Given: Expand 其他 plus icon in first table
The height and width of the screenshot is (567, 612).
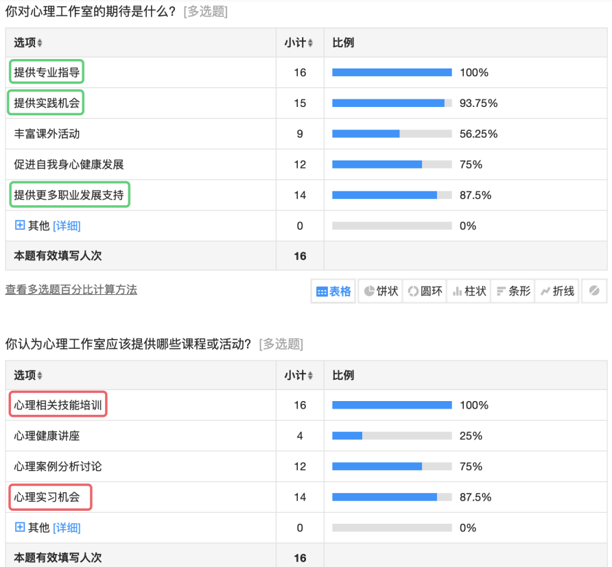Looking at the screenshot, I should click(20, 225).
